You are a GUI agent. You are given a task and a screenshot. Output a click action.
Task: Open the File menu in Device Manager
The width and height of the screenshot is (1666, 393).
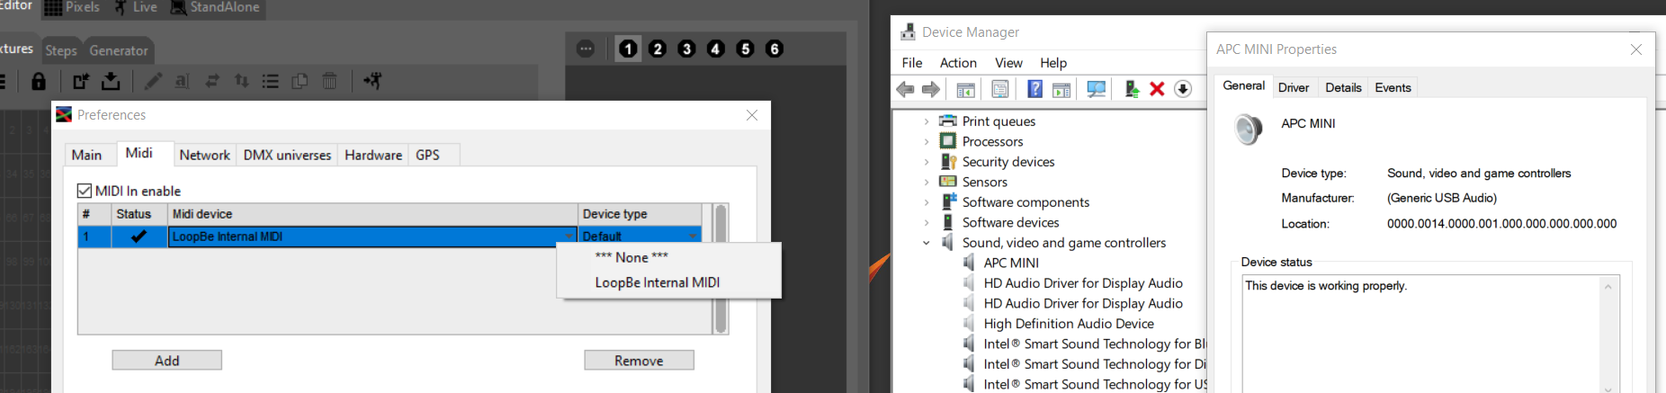coord(912,63)
